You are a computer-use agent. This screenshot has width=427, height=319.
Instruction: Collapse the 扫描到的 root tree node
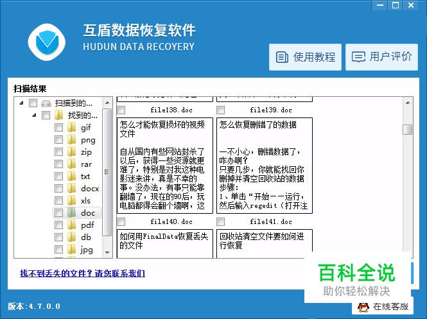(x=22, y=103)
